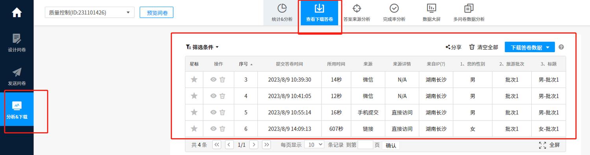Open 发送问卷 in the sidebar
Image resolution: width=590 pixels, height=155 pixels.
click(x=17, y=76)
